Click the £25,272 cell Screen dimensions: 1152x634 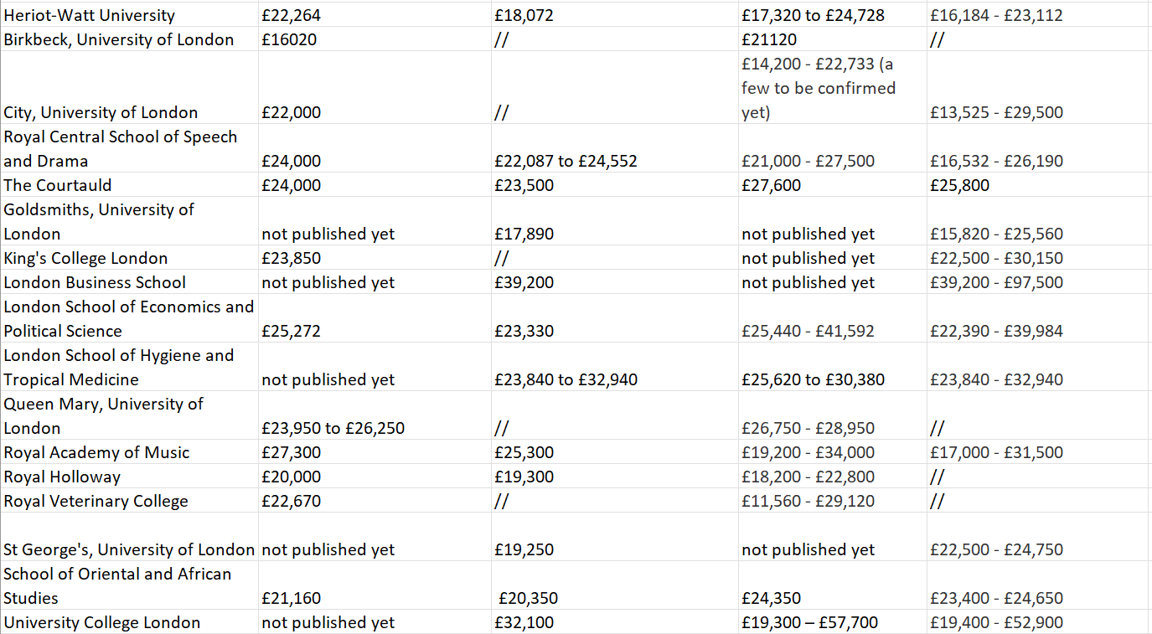[291, 331]
